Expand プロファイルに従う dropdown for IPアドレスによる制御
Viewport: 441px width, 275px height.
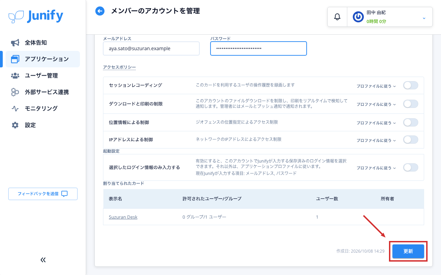376,140
